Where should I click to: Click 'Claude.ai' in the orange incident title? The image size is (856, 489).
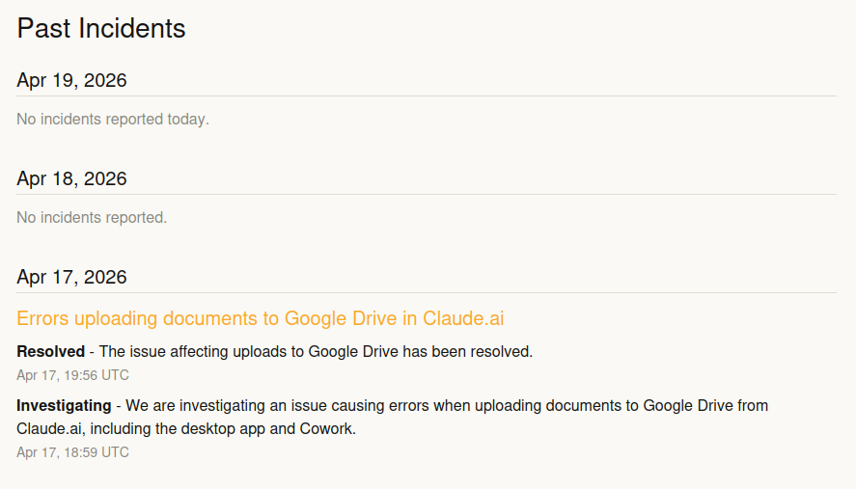click(463, 318)
